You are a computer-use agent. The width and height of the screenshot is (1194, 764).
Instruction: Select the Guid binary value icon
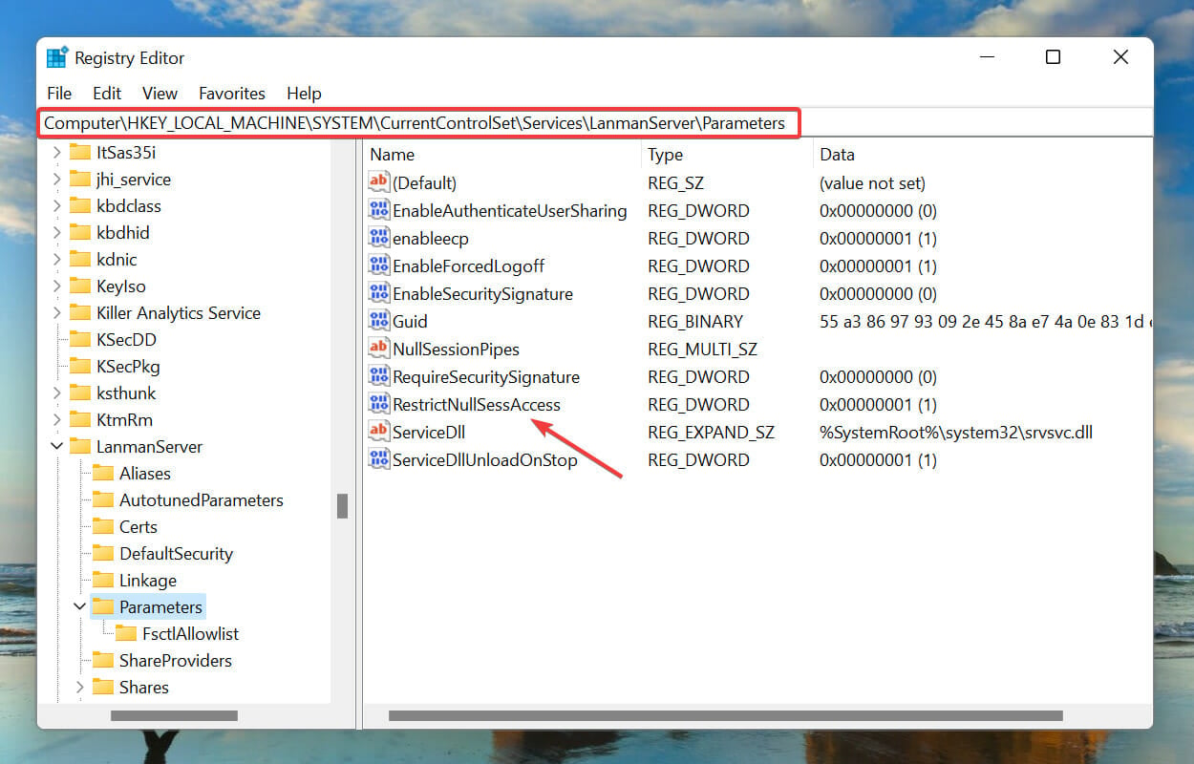[x=379, y=321]
